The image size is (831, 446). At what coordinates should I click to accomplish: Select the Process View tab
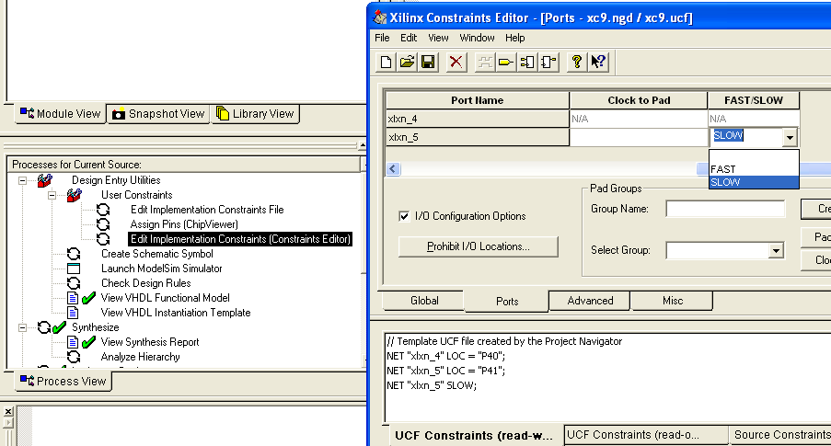click(x=63, y=382)
